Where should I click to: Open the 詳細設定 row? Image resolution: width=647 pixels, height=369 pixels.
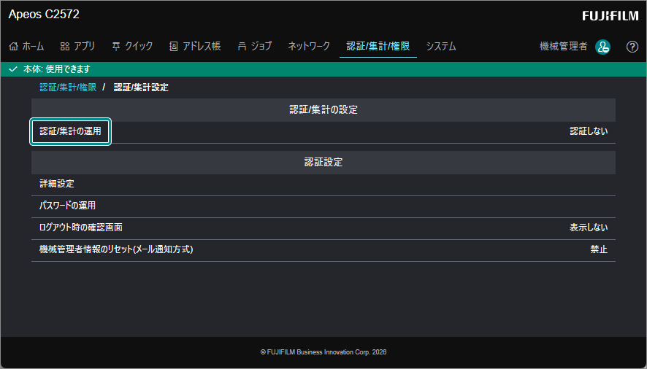click(x=323, y=184)
